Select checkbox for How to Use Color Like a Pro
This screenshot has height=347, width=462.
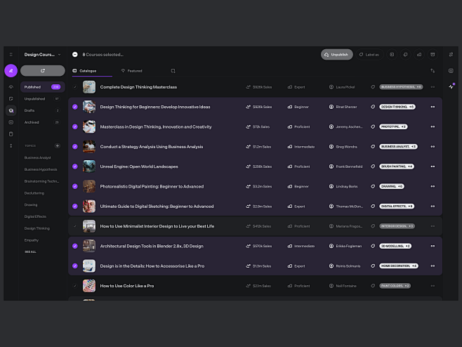point(75,286)
